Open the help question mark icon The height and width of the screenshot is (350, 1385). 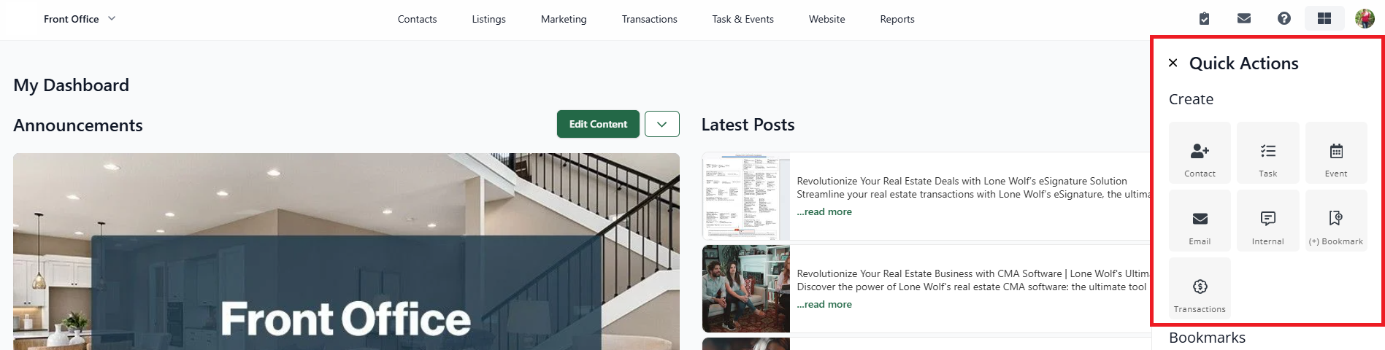point(1284,19)
